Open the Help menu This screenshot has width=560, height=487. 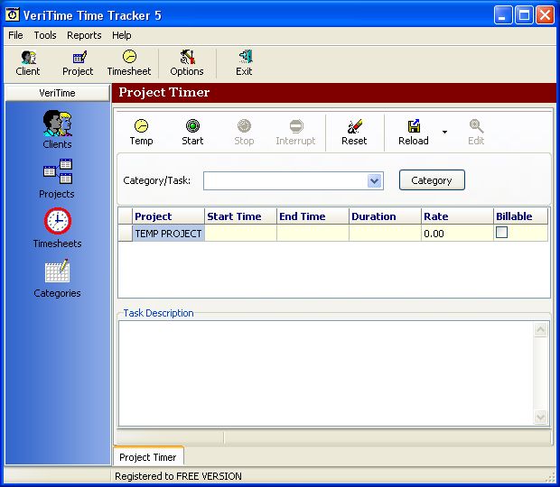(x=122, y=35)
